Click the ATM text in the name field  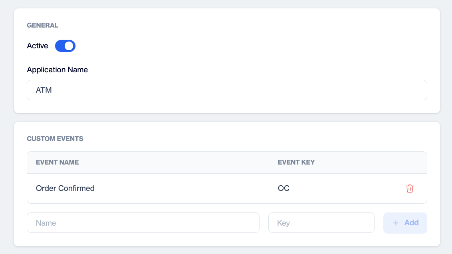pos(44,90)
